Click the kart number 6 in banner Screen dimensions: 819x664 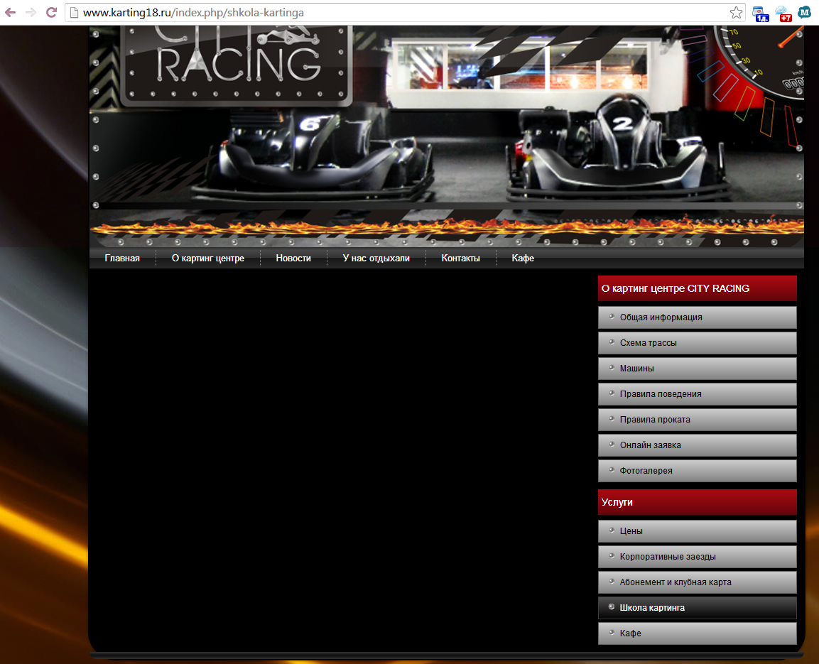(x=310, y=124)
